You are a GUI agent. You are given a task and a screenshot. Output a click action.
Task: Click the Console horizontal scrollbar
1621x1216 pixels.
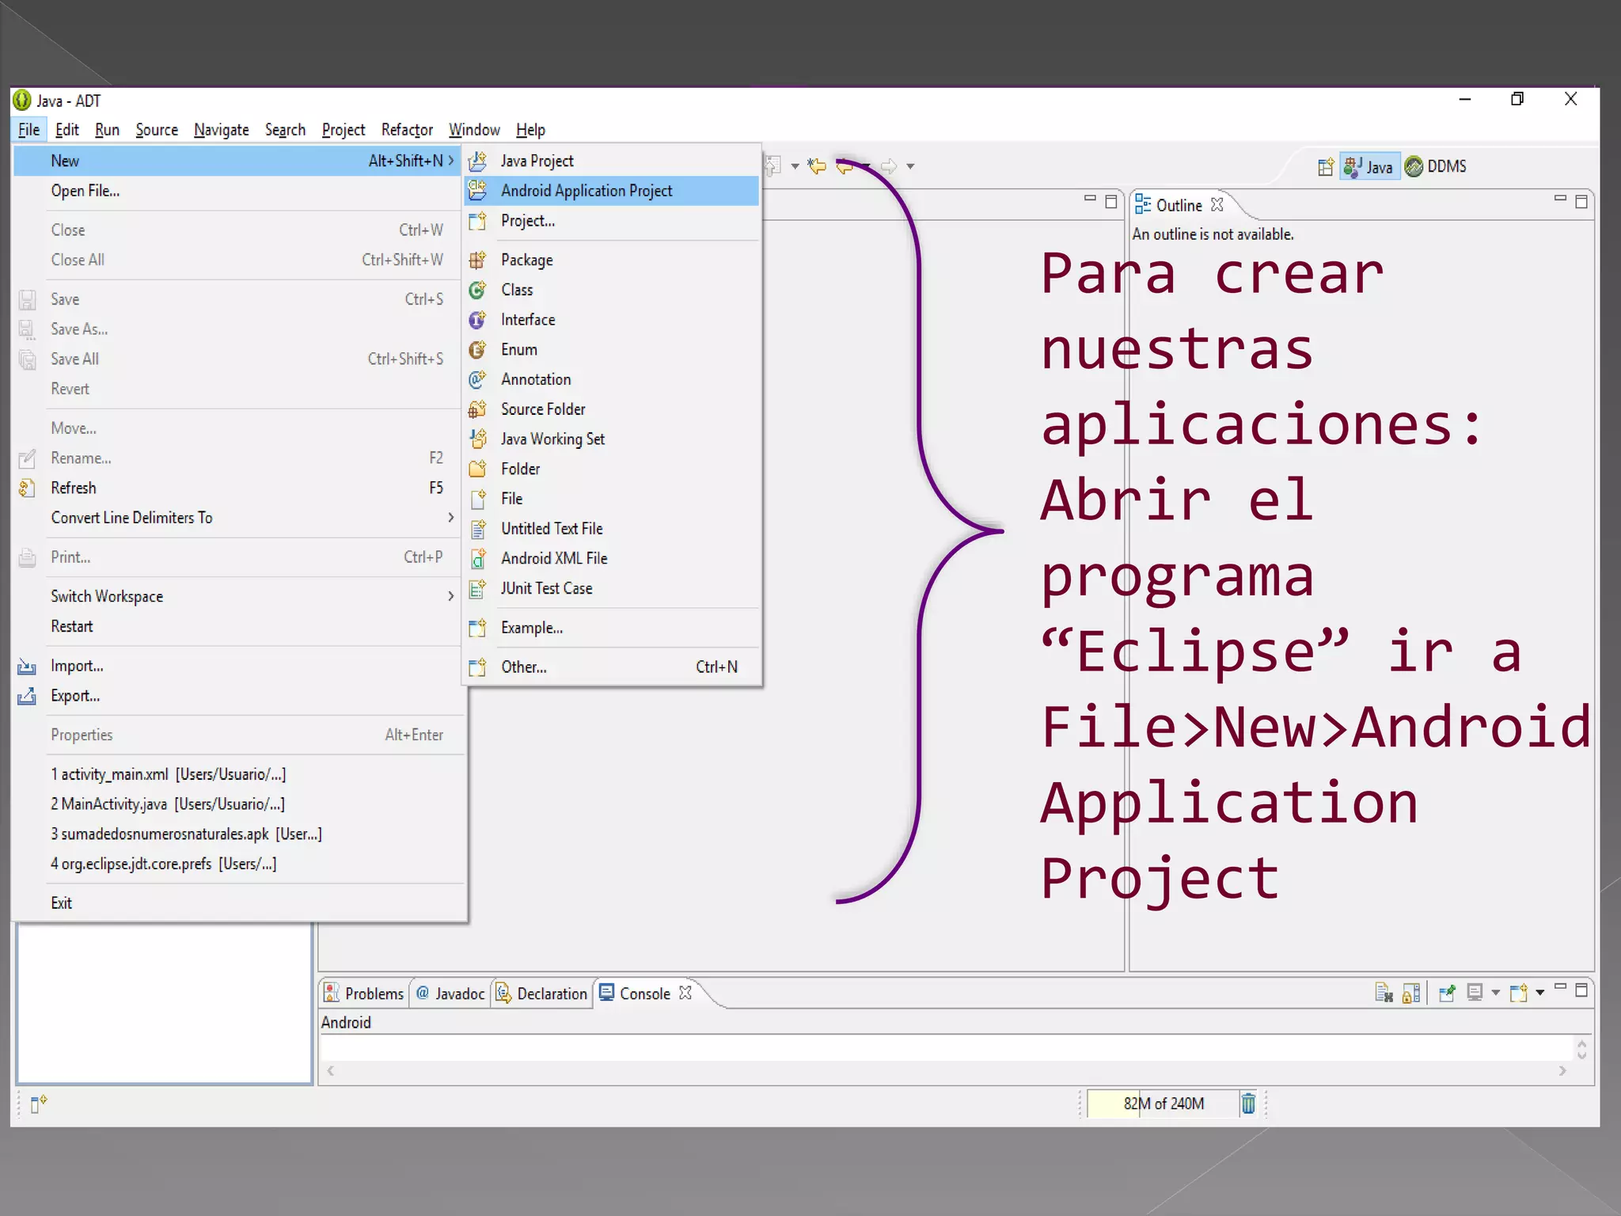coord(947,1071)
